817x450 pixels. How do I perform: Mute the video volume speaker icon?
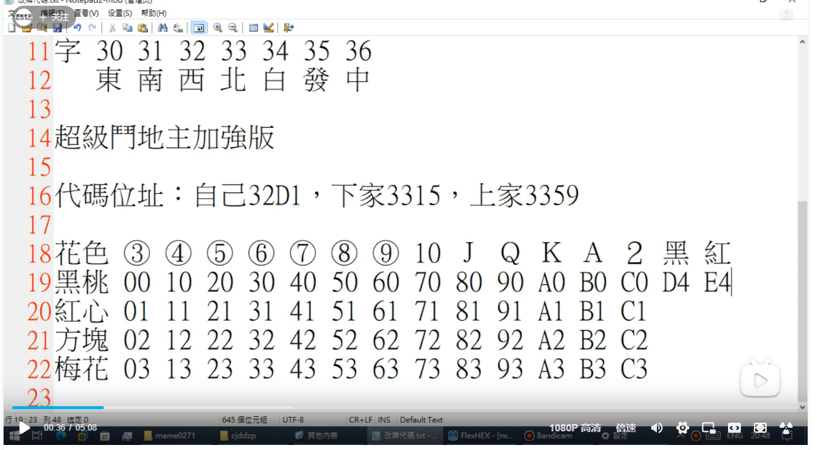(x=657, y=427)
